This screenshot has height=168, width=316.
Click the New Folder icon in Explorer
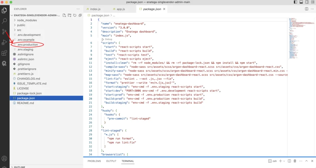(x=69, y=15)
